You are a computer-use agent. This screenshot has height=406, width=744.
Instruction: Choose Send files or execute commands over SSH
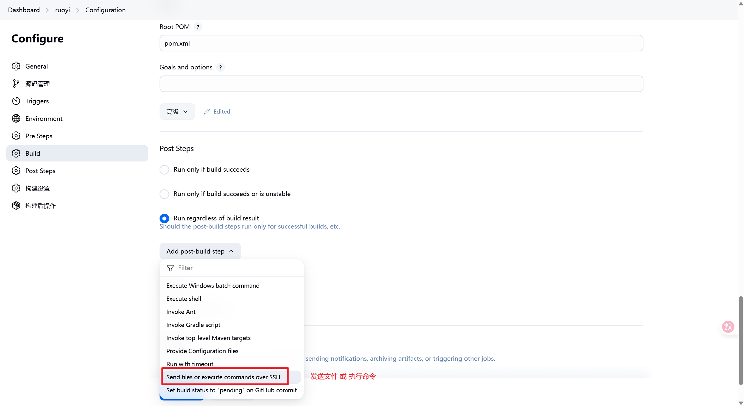tap(223, 377)
